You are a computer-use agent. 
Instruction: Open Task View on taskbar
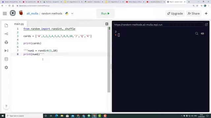coord(51,116)
